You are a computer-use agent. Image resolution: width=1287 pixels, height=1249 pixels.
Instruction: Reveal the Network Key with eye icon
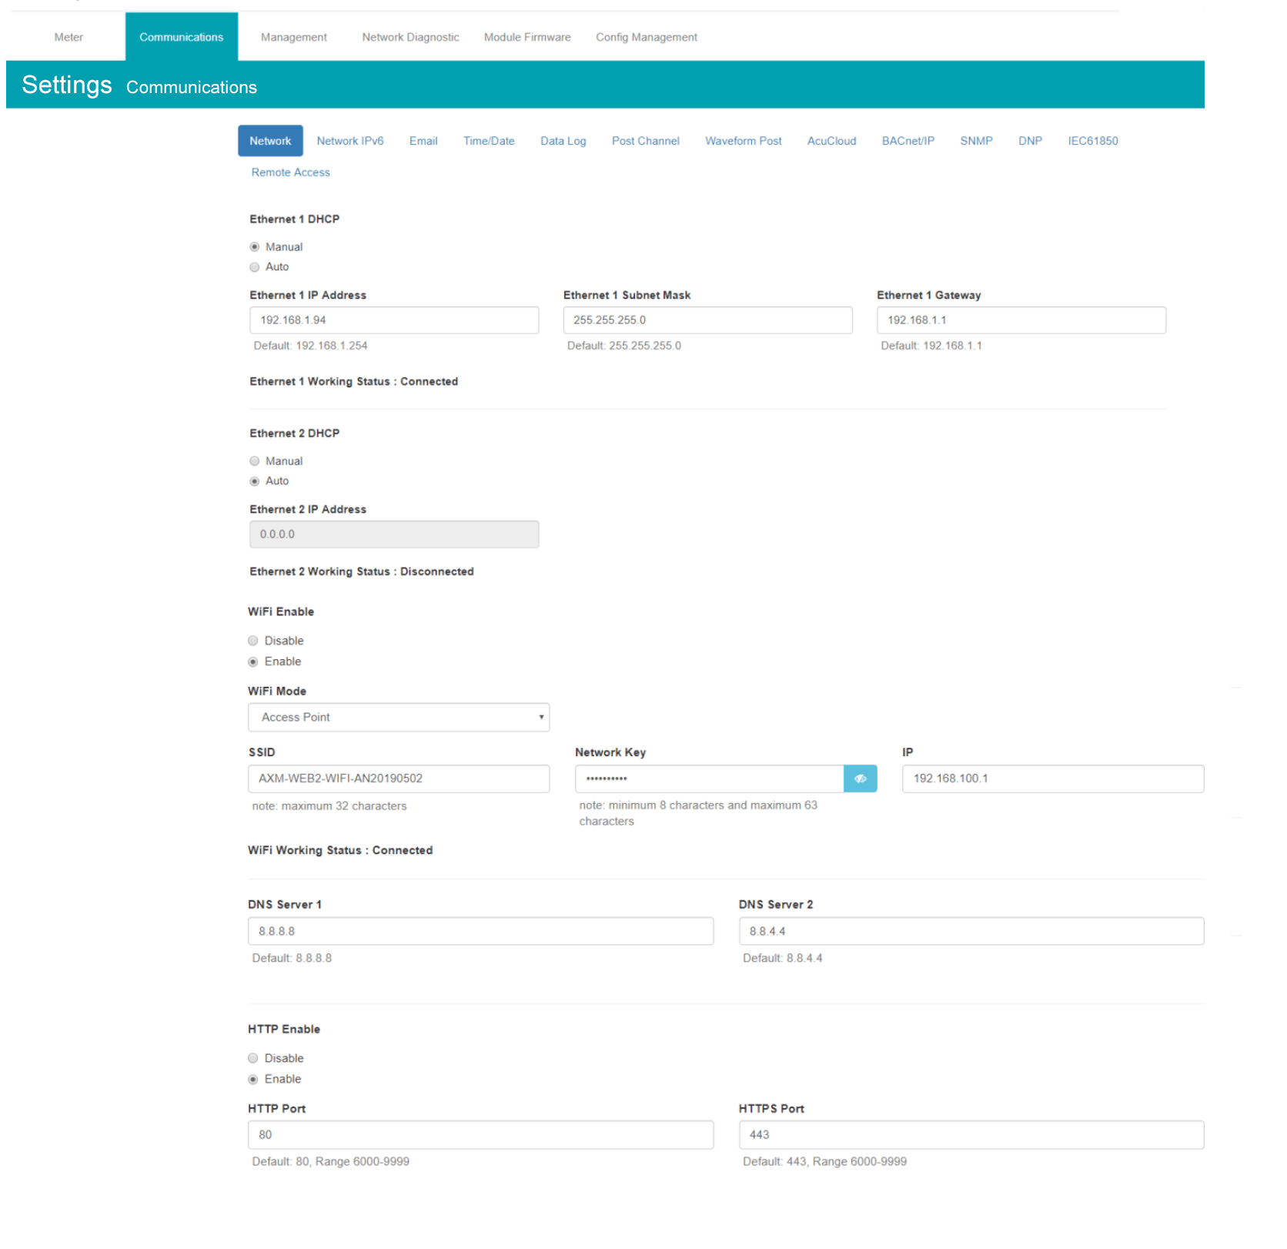pos(860,779)
